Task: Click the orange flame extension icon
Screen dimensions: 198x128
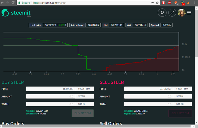Action: click(188, 3)
